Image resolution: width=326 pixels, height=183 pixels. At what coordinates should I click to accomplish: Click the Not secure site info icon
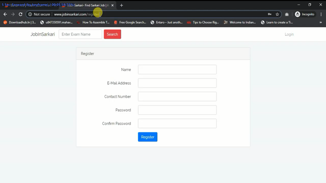click(30, 14)
